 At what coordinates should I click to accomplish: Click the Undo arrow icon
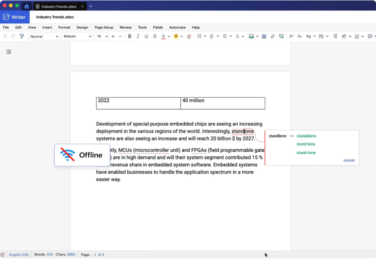click(x=5, y=37)
